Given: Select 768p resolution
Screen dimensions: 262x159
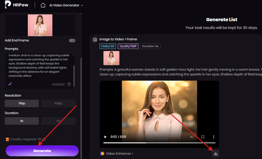Looking at the screenshot, I should [x=22, y=104].
